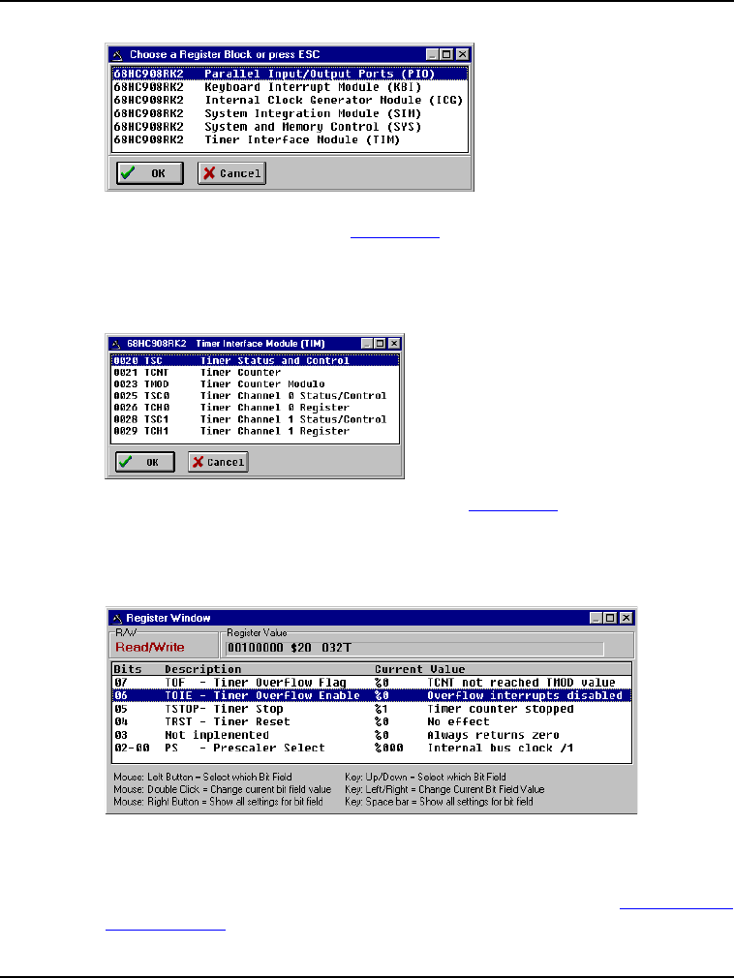734x978 pixels.
Task: Choose 0029 TCH1 Timer Channel 1 Register
Action: [255, 431]
